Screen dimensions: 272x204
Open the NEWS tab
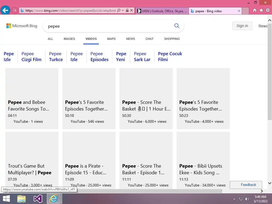click(x=130, y=39)
